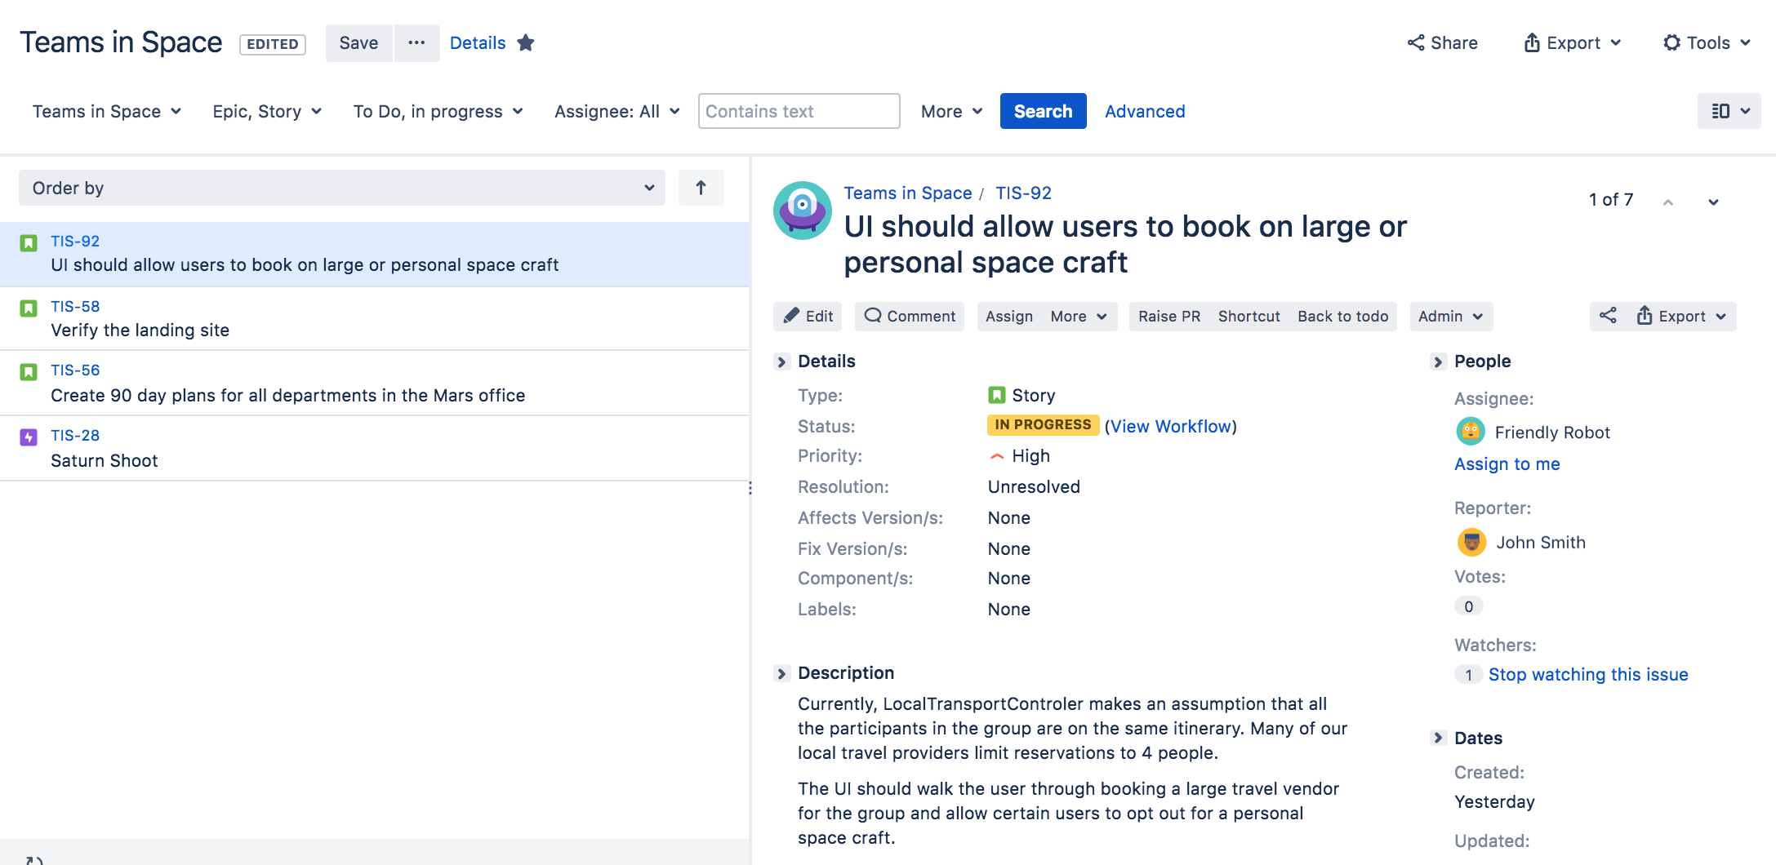Open the filter ellipsis options menu
1776x865 pixels.
[416, 42]
